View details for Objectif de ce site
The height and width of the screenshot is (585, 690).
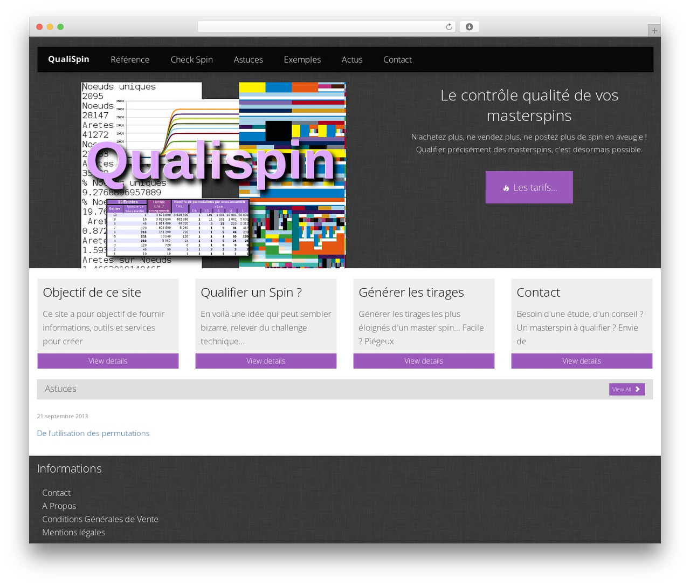108,361
